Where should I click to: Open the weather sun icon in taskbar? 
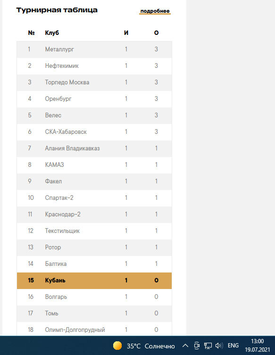coord(117,346)
